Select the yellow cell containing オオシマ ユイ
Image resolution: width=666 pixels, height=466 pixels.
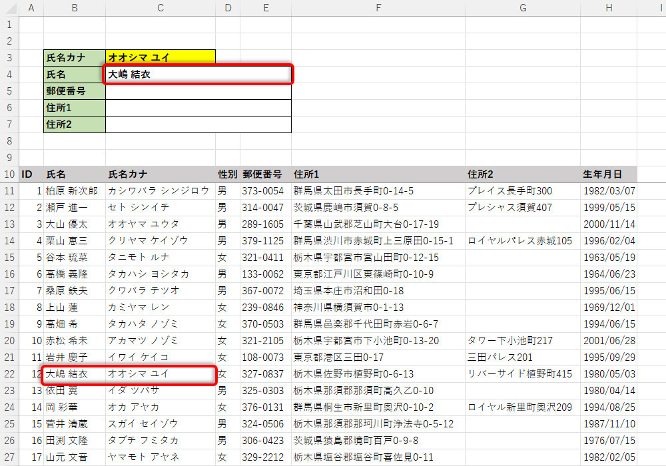coord(160,57)
